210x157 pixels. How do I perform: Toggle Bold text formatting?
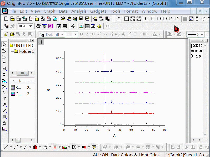pos(81,34)
